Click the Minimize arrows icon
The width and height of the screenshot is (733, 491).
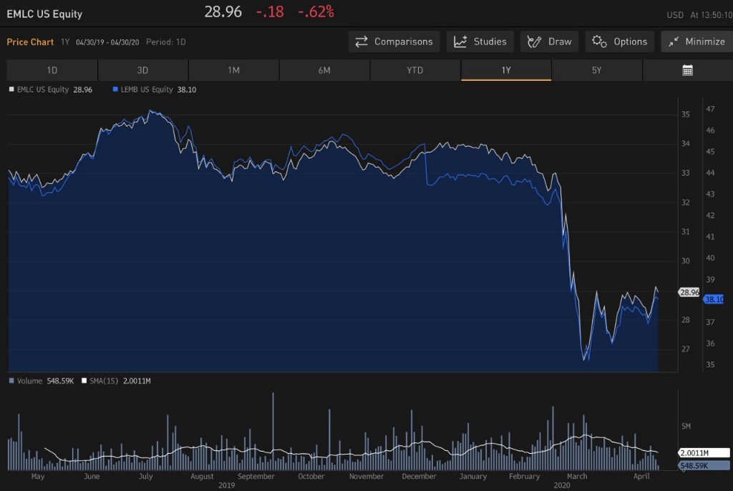673,42
